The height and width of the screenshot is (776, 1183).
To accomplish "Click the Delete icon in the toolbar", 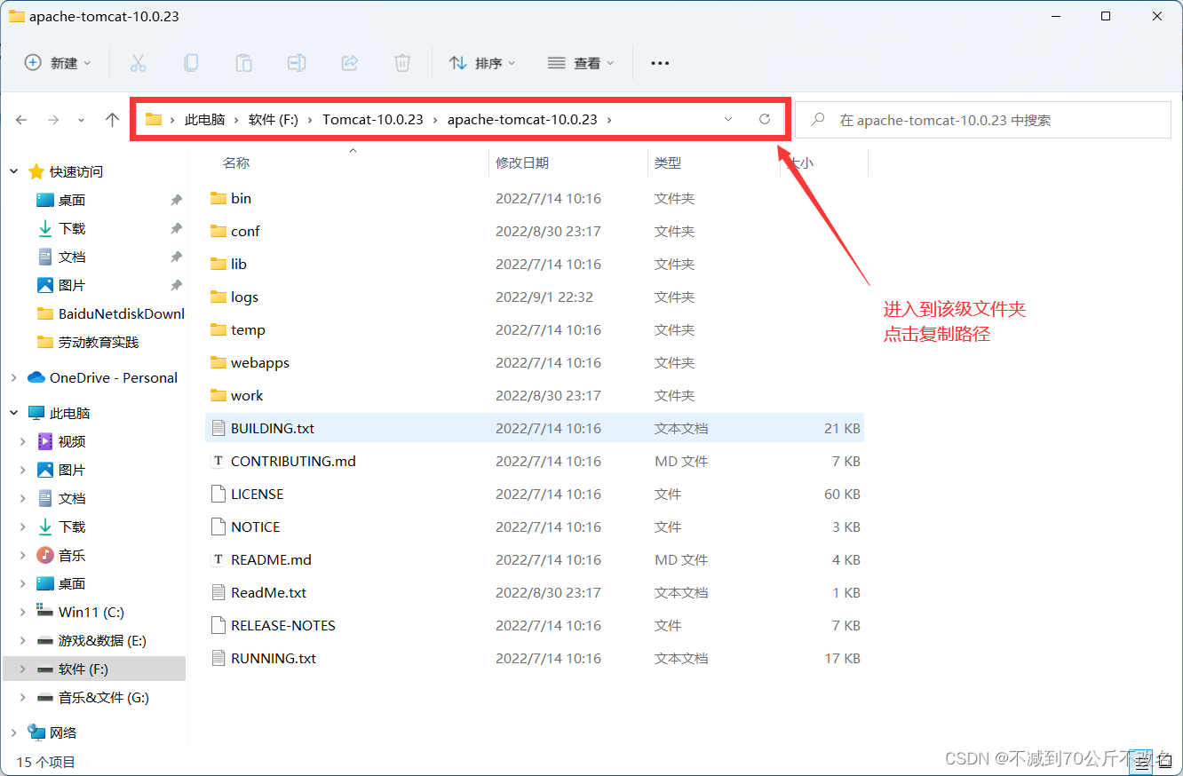I will point(401,62).
